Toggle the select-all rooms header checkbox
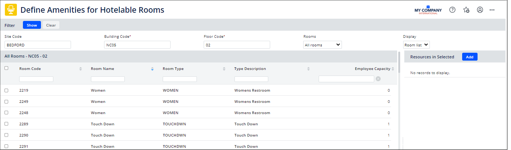The width and height of the screenshot is (511, 150). [6, 68]
